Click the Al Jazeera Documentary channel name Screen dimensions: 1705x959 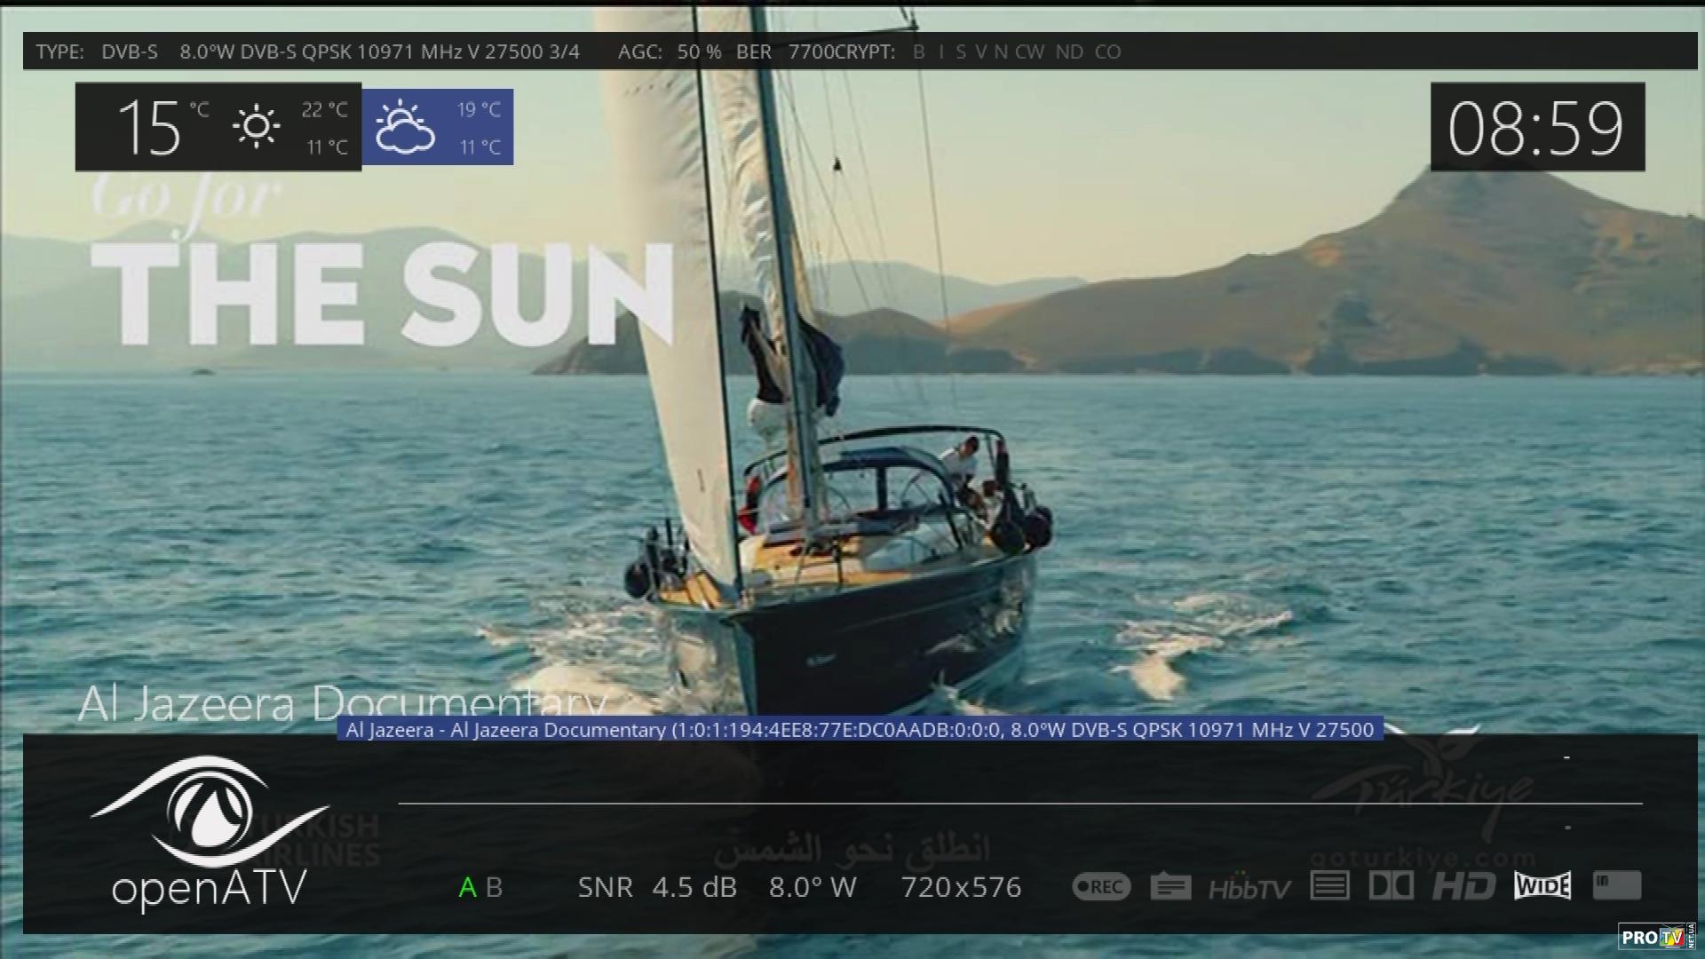342,703
